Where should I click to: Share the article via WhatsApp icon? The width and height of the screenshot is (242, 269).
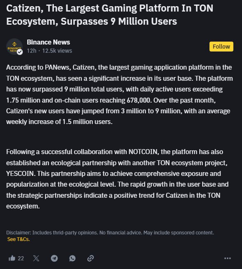(x=72, y=258)
